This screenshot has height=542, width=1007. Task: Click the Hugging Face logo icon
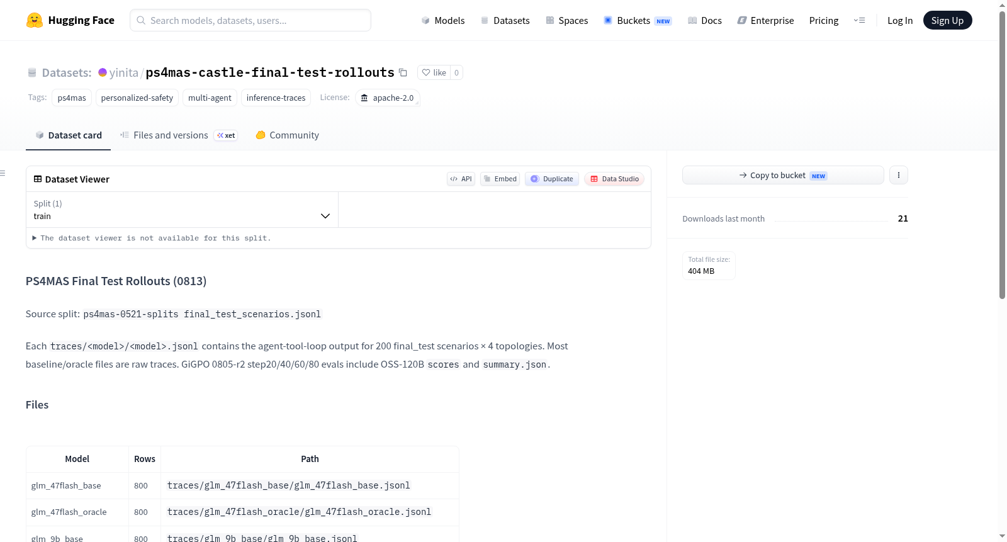point(35,20)
